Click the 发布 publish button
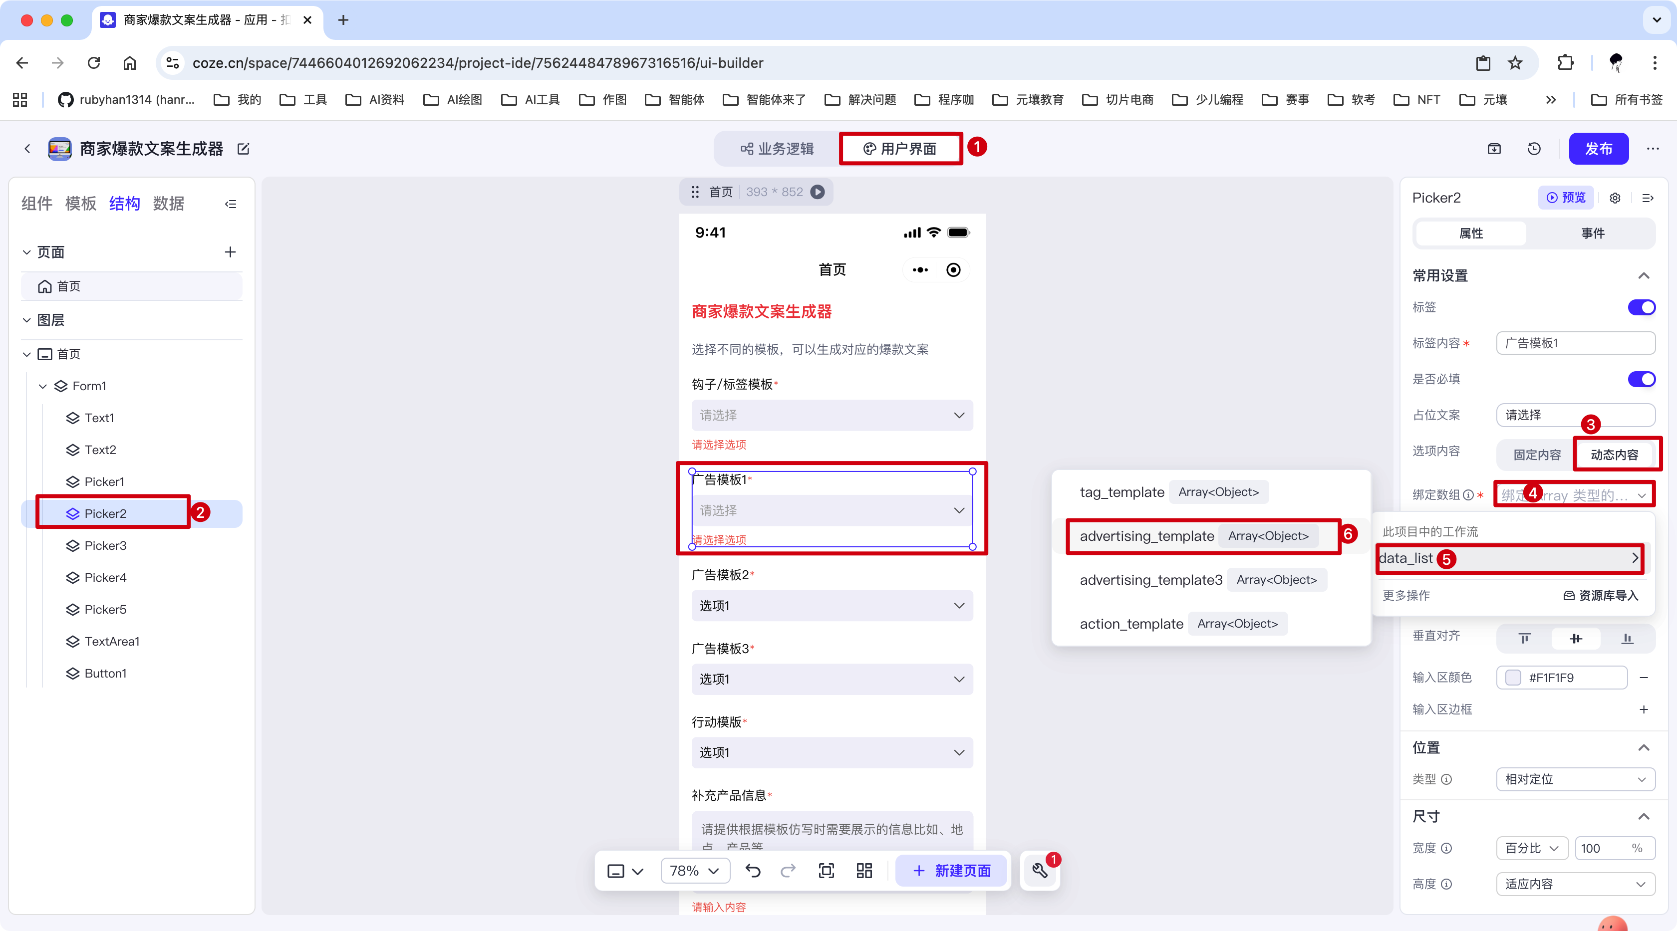 1598,149
